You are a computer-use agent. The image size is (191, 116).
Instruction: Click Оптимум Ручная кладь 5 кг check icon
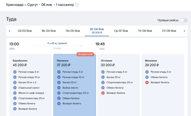pos(103,72)
